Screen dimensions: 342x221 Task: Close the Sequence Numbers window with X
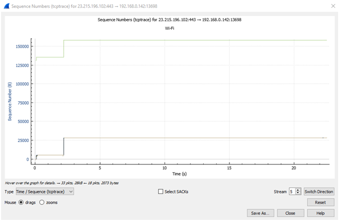333,6
